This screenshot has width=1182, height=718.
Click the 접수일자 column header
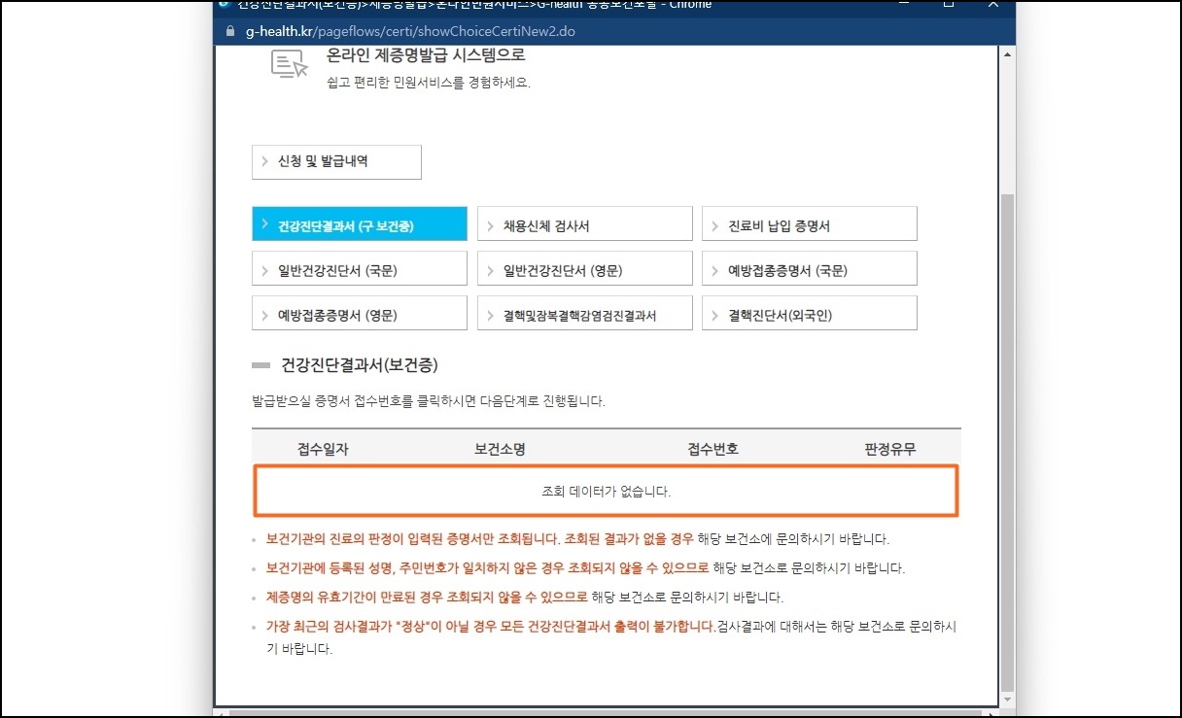pyautogui.click(x=323, y=449)
